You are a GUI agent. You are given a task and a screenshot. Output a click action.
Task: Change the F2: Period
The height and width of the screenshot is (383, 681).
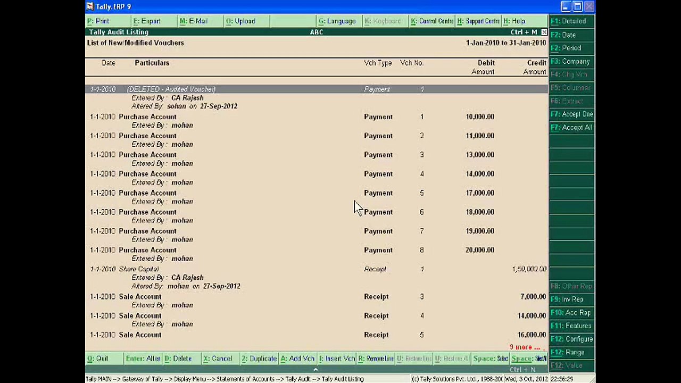coord(572,48)
